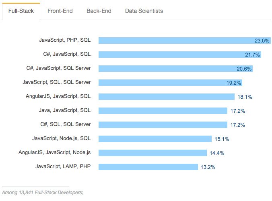Viewport: 272px width, 201px height.
Task: Click the 'JavaScript, PHP, SQL' label text
Action: coord(65,40)
